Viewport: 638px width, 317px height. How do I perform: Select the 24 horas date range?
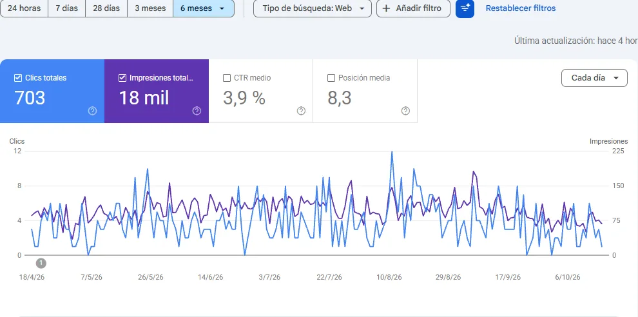[x=24, y=8]
